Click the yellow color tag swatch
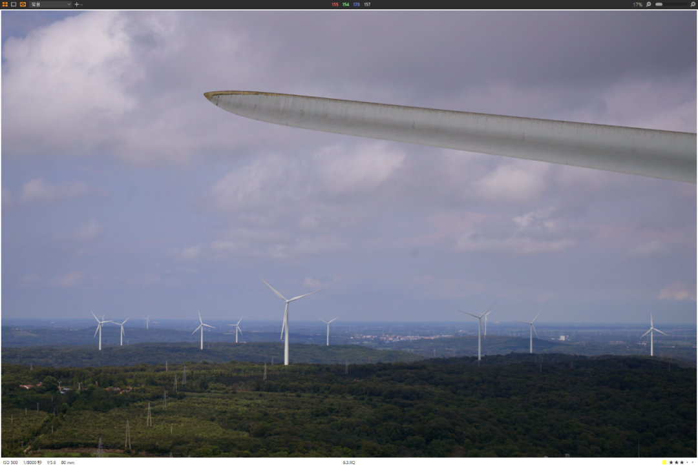 pyautogui.click(x=664, y=463)
